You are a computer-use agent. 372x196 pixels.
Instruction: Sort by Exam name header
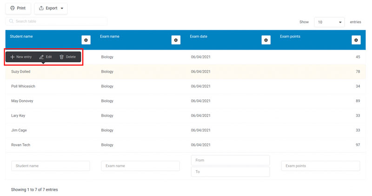point(110,36)
